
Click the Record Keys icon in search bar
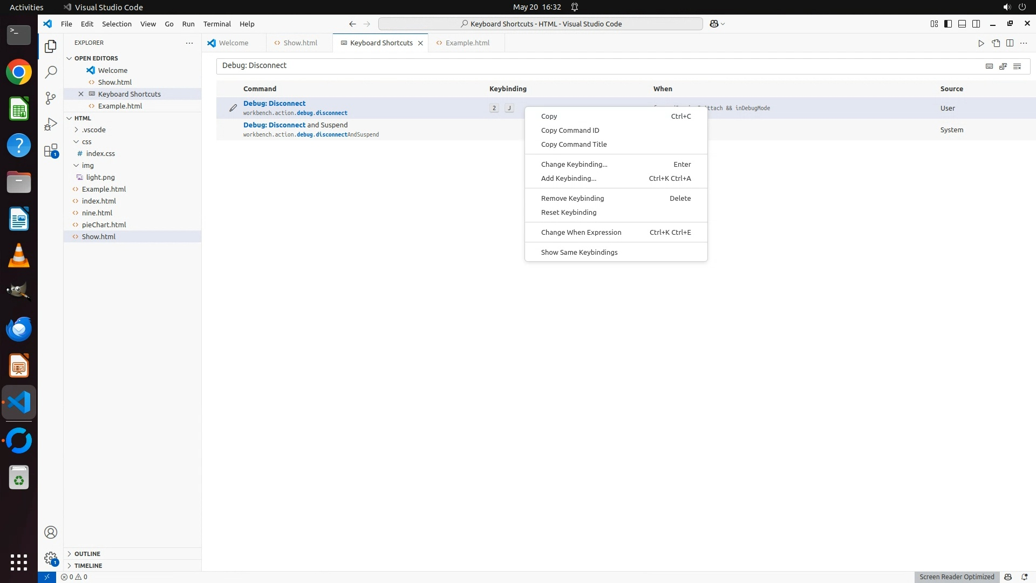pyautogui.click(x=989, y=66)
